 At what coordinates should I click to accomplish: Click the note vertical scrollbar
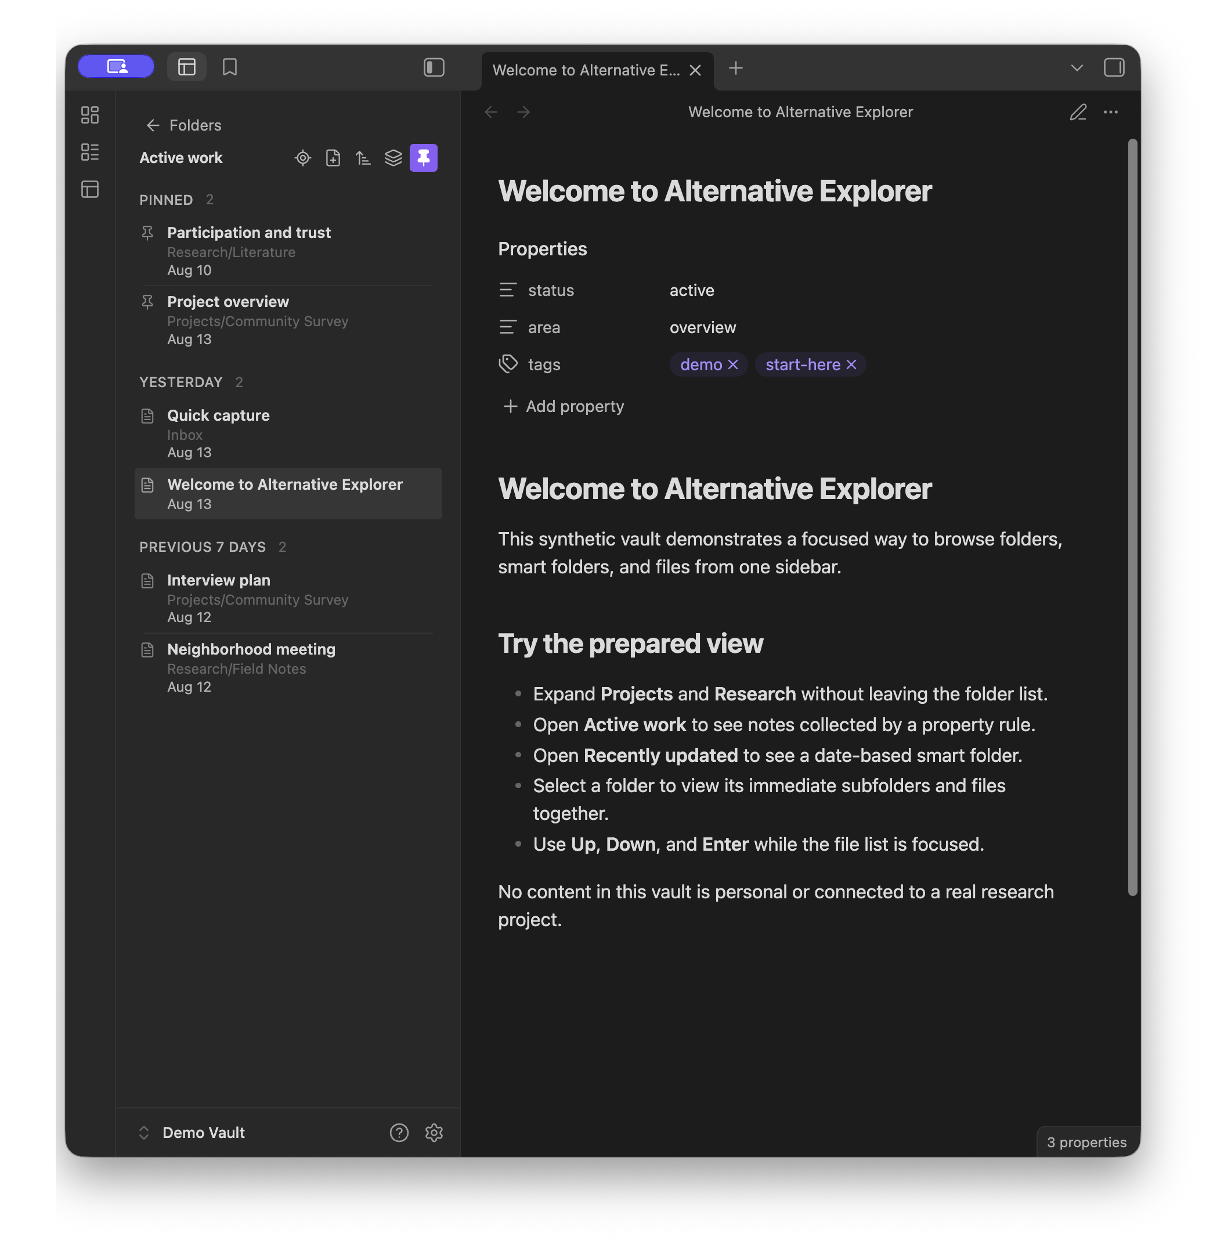point(1132,517)
